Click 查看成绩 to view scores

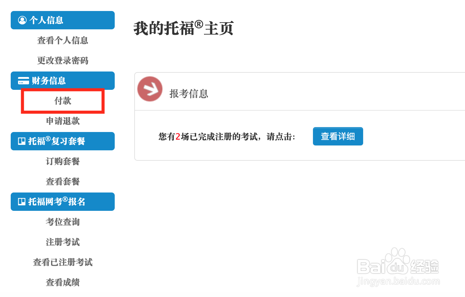pyautogui.click(x=62, y=282)
